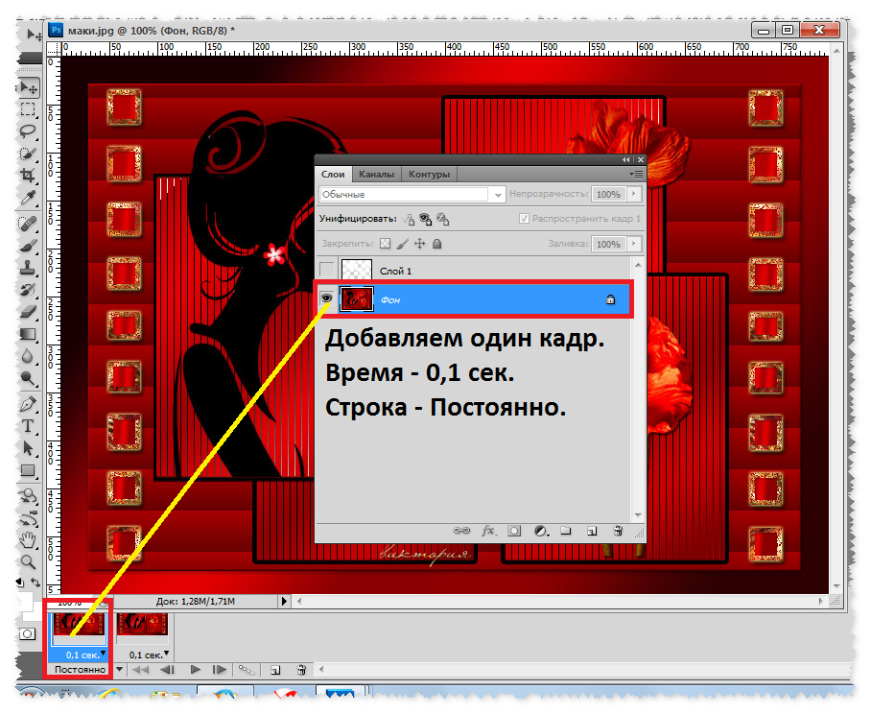Open the Непрозрачность slider arrow

coord(633,194)
